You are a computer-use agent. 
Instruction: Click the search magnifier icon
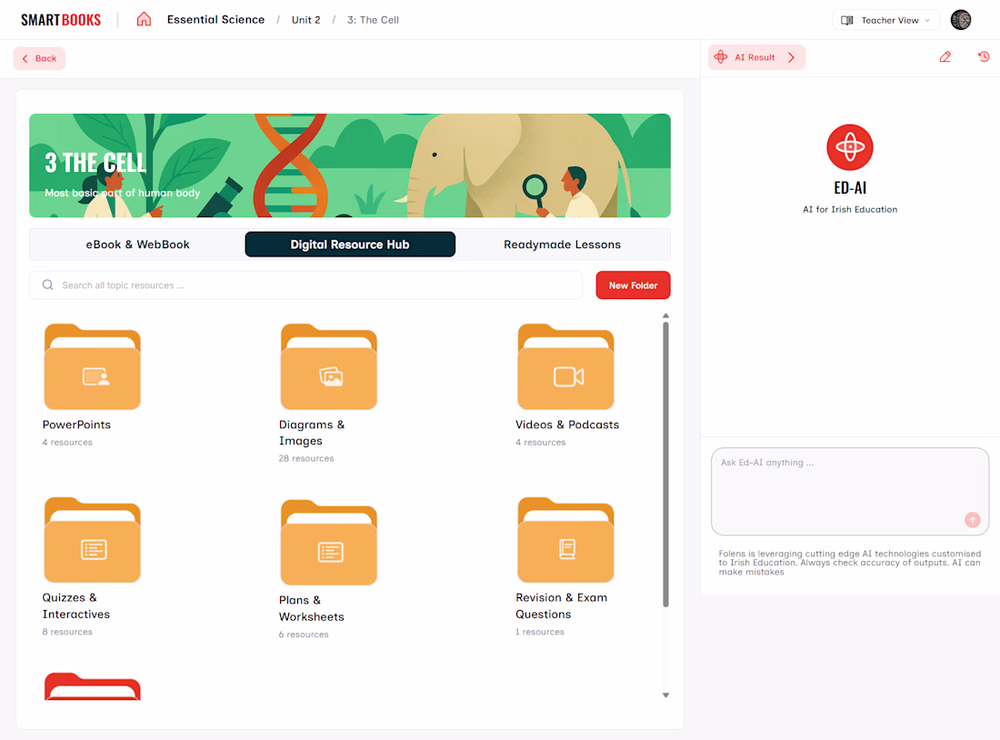48,285
